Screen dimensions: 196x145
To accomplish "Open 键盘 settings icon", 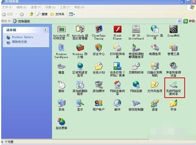I will point(61,66).
